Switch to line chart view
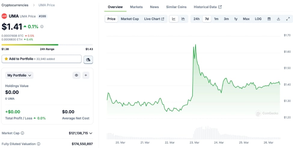 click(x=174, y=19)
